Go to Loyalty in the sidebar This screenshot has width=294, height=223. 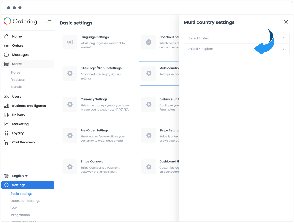click(x=27, y=133)
